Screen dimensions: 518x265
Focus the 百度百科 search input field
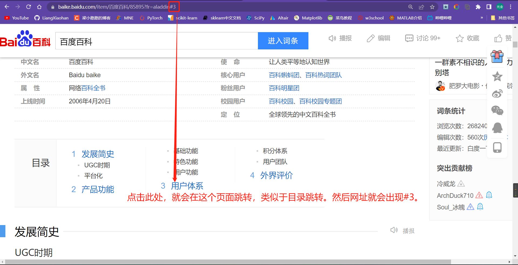(x=157, y=41)
